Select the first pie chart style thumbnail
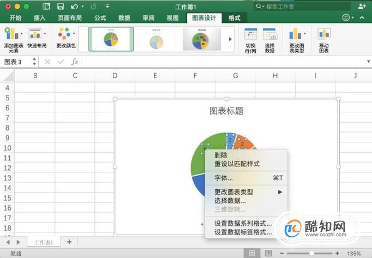Viewport: 372px width, 258px height. [x=111, y=39]
